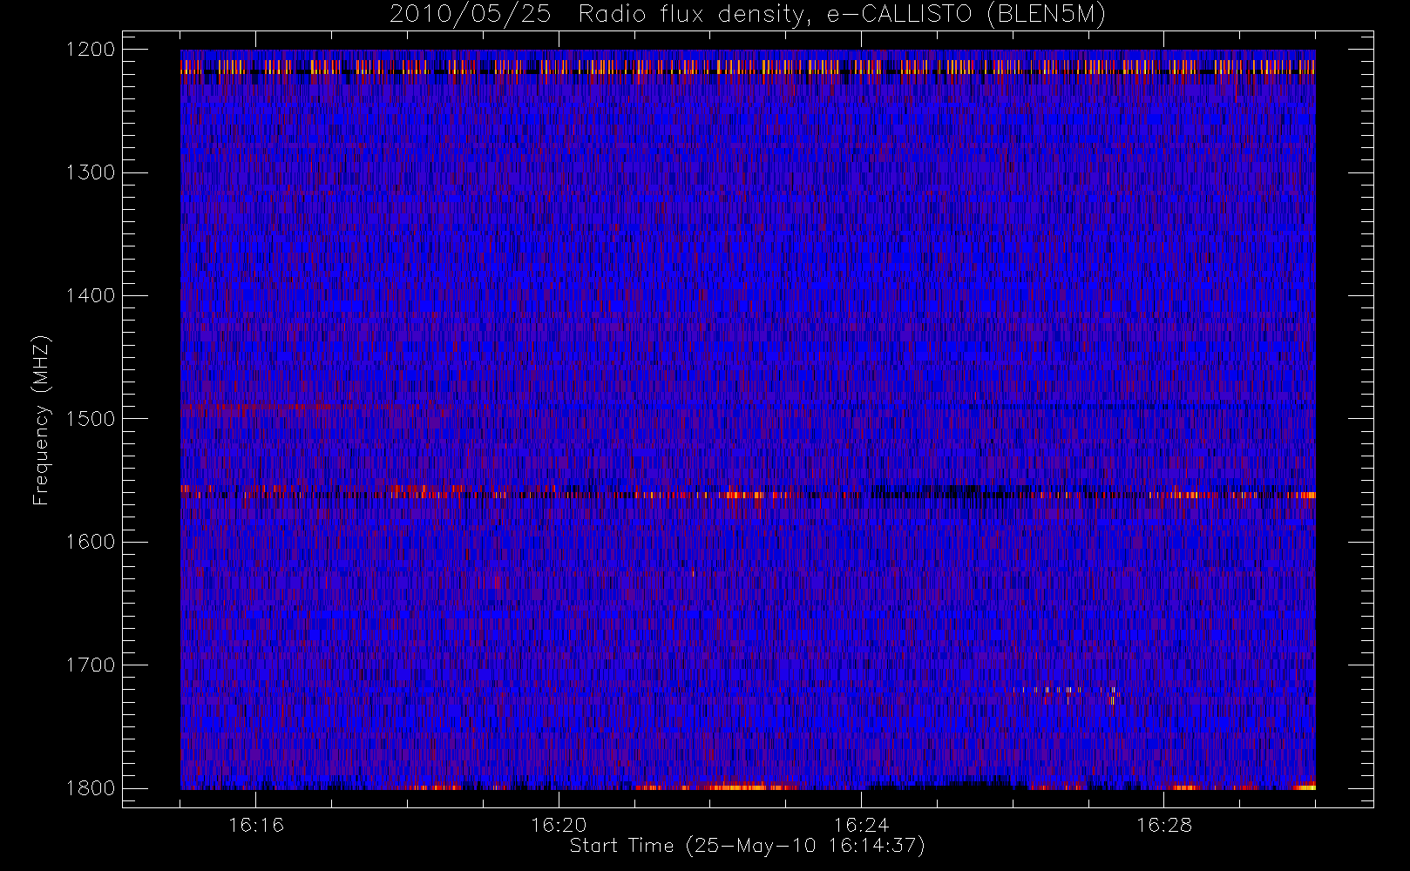
Task: Click the yellow corner spot at 1800 MHz
Action: 1305,787
